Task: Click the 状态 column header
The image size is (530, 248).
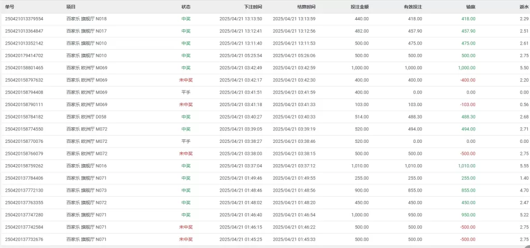Action: click(x=186, y=7)
